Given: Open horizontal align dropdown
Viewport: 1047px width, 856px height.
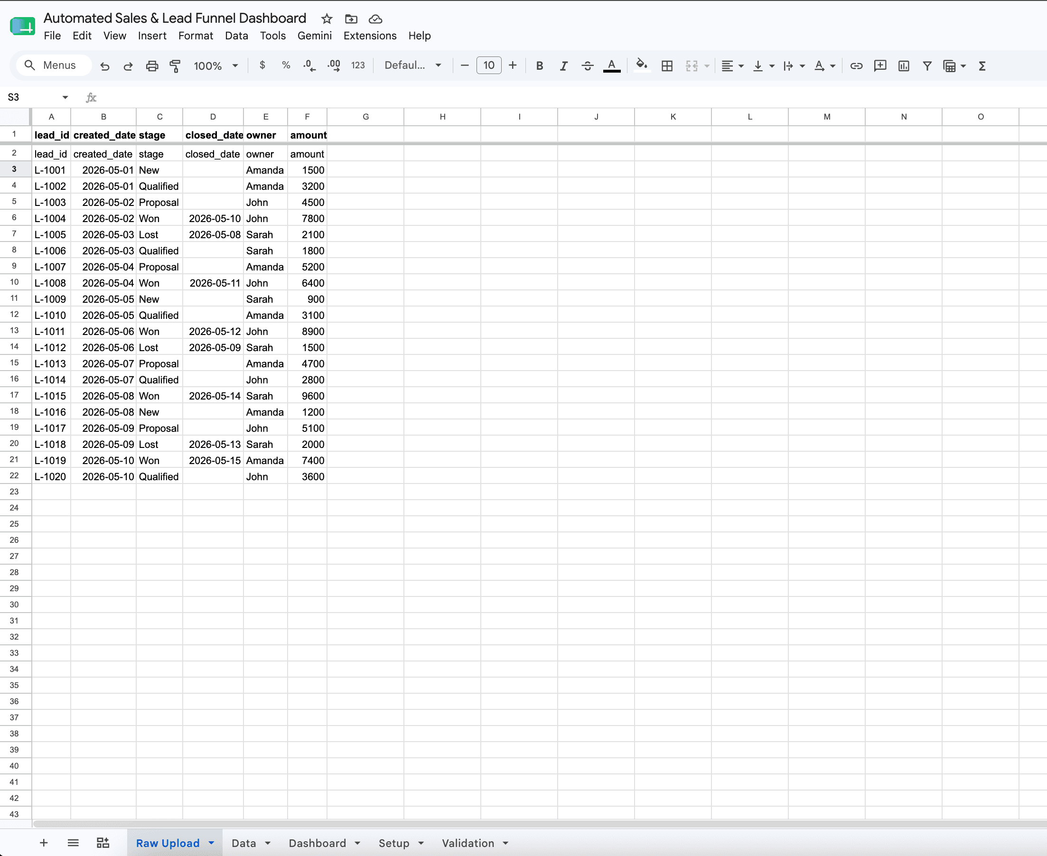Looking at the screenshot, I should (x=732, y=65).
